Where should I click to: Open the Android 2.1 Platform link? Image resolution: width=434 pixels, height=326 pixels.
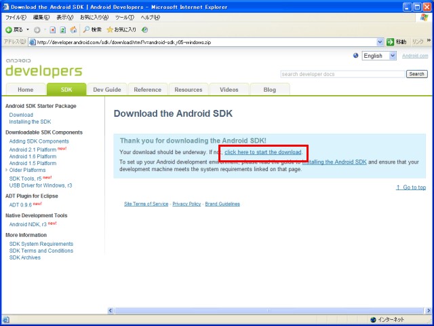point(33,149)
